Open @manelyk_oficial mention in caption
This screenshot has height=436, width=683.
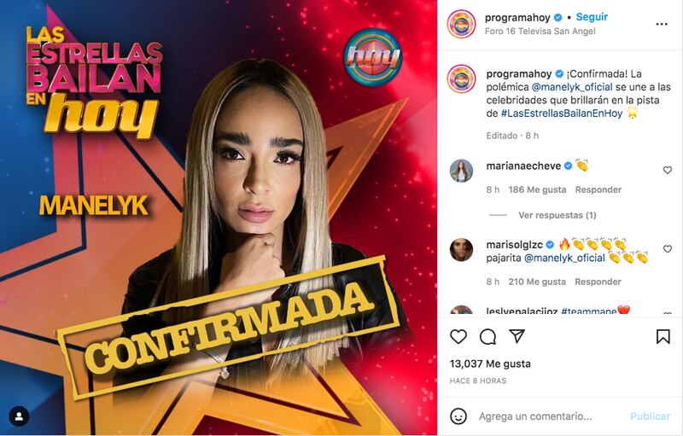coord(572,86)
